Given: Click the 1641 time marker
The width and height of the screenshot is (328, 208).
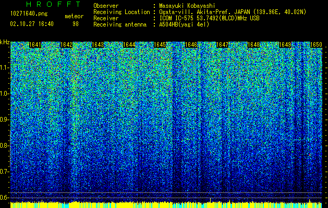Looking at the screenshot, I should click(35, 45).
